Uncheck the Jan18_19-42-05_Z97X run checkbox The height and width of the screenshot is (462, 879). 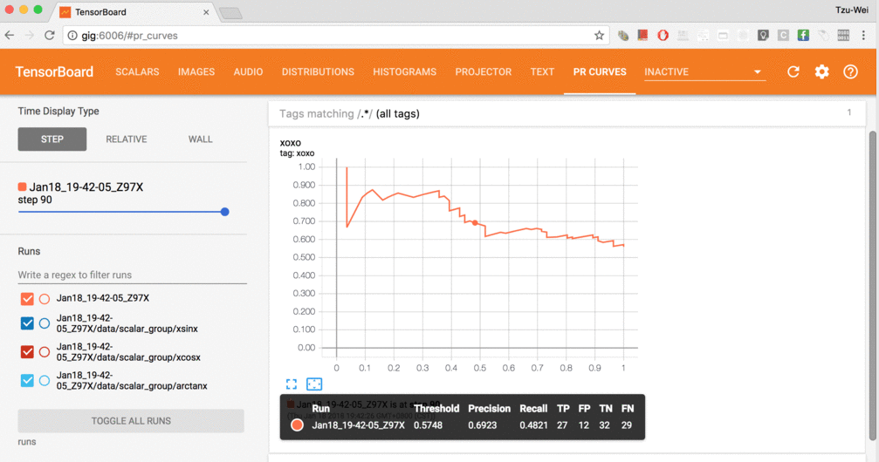(x=27, y=299)
